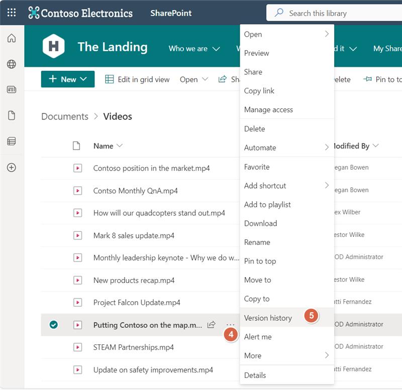This screenshot has width=402, height=390.
Task: Click The Landing site title
Action: click(113, 47)
